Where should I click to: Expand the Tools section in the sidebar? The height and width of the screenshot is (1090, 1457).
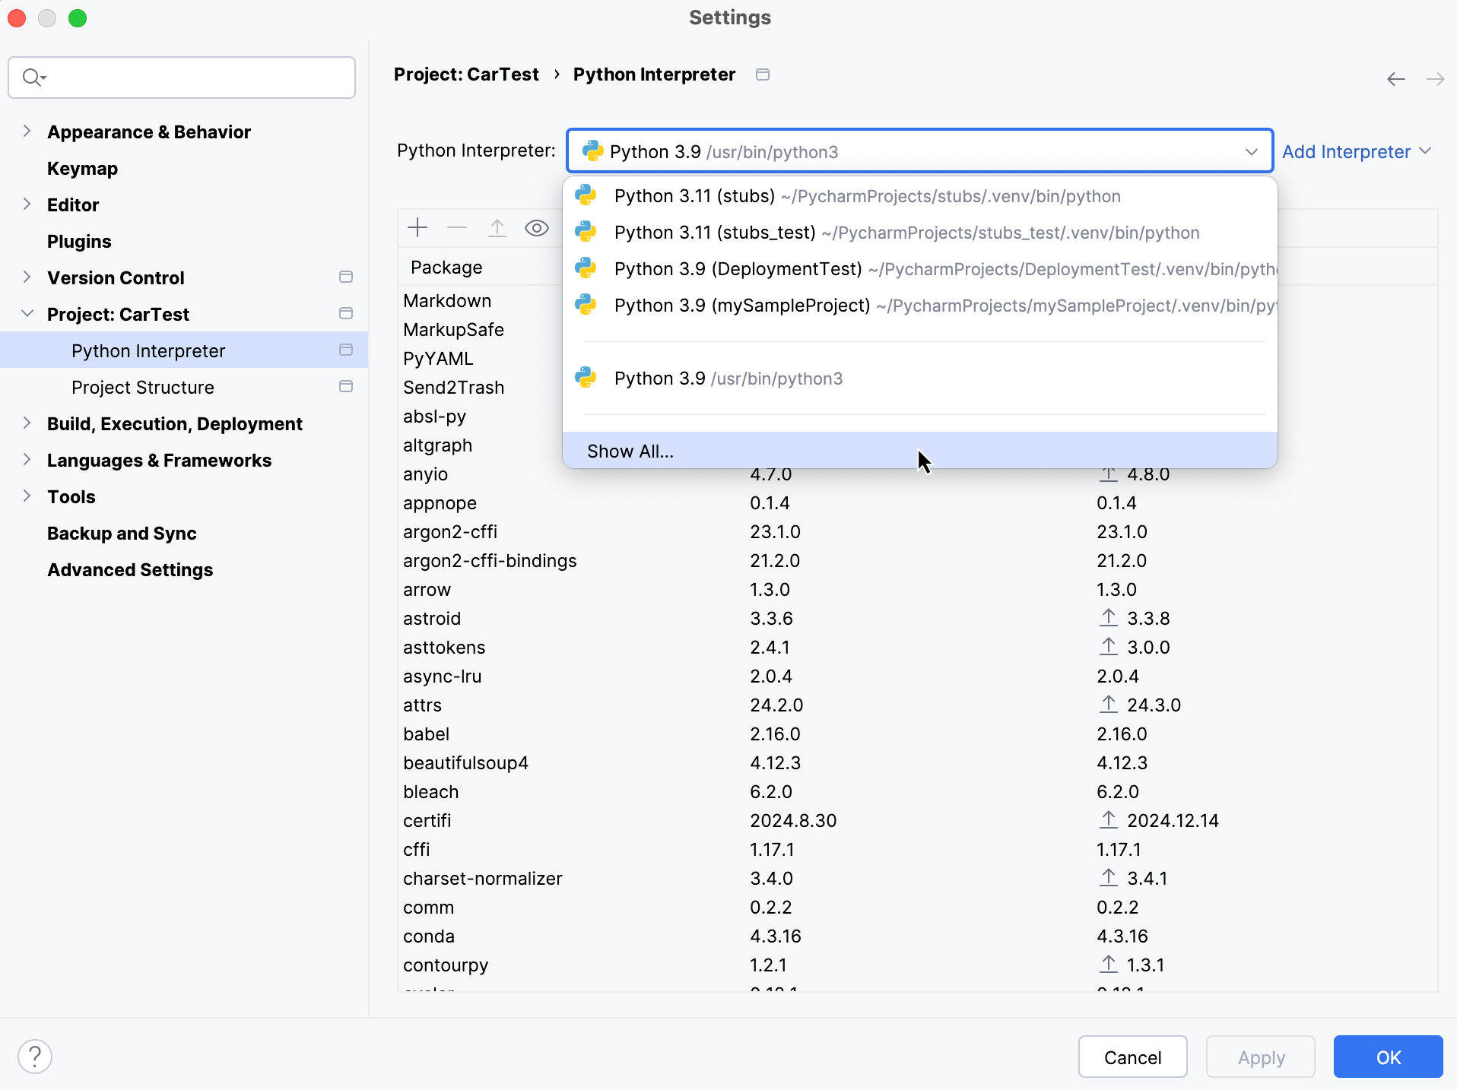click(x=27, y=496)
